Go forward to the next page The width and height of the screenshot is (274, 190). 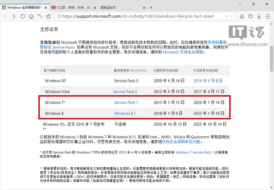pos(14,16)
